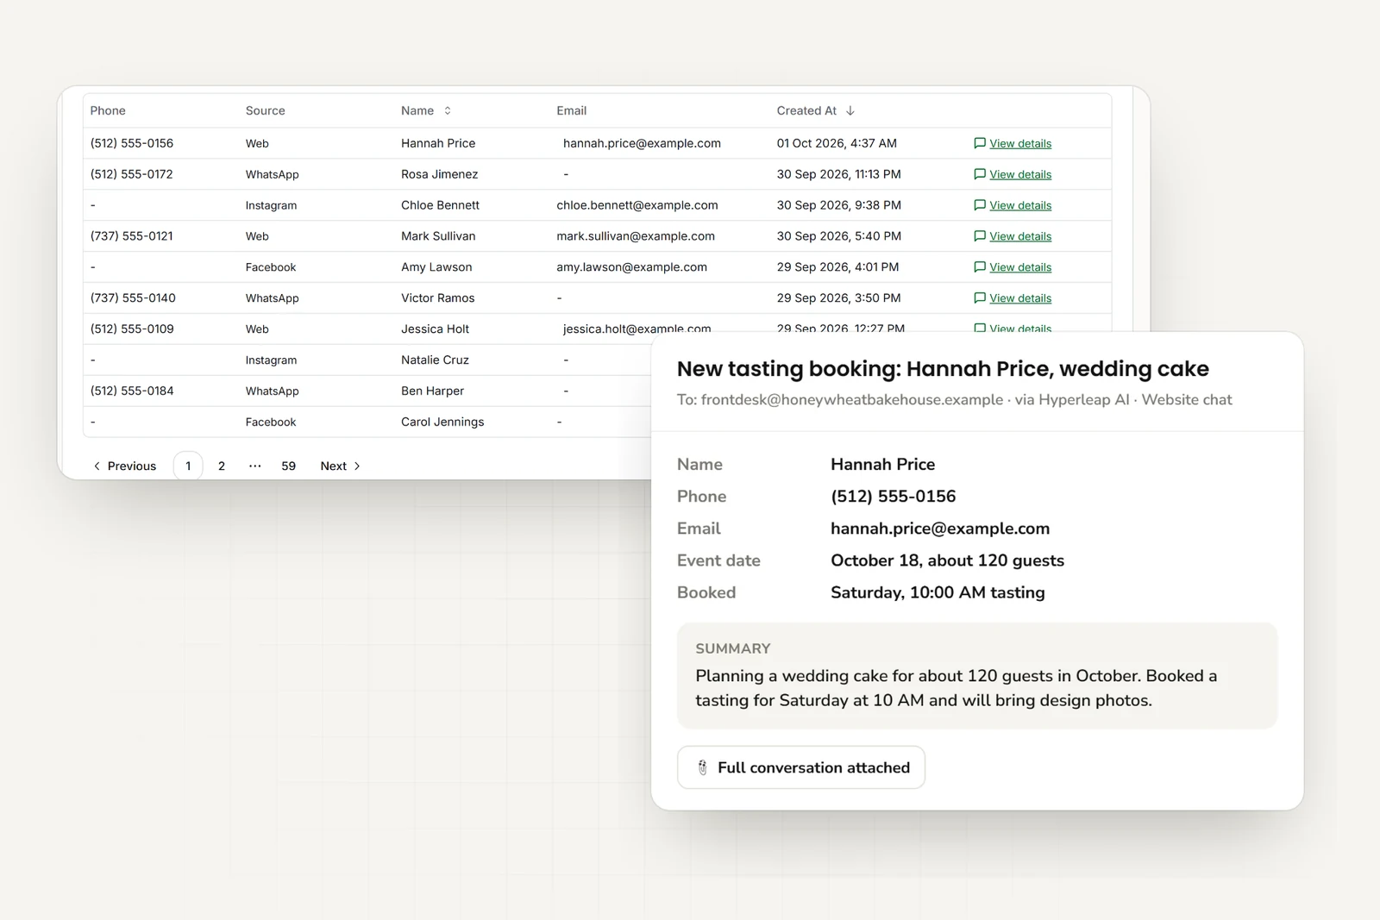Image resolution: width=1380 pixels, height=920 pixels.
Task: Click the Phone column header
Action: tap(108, 110)
